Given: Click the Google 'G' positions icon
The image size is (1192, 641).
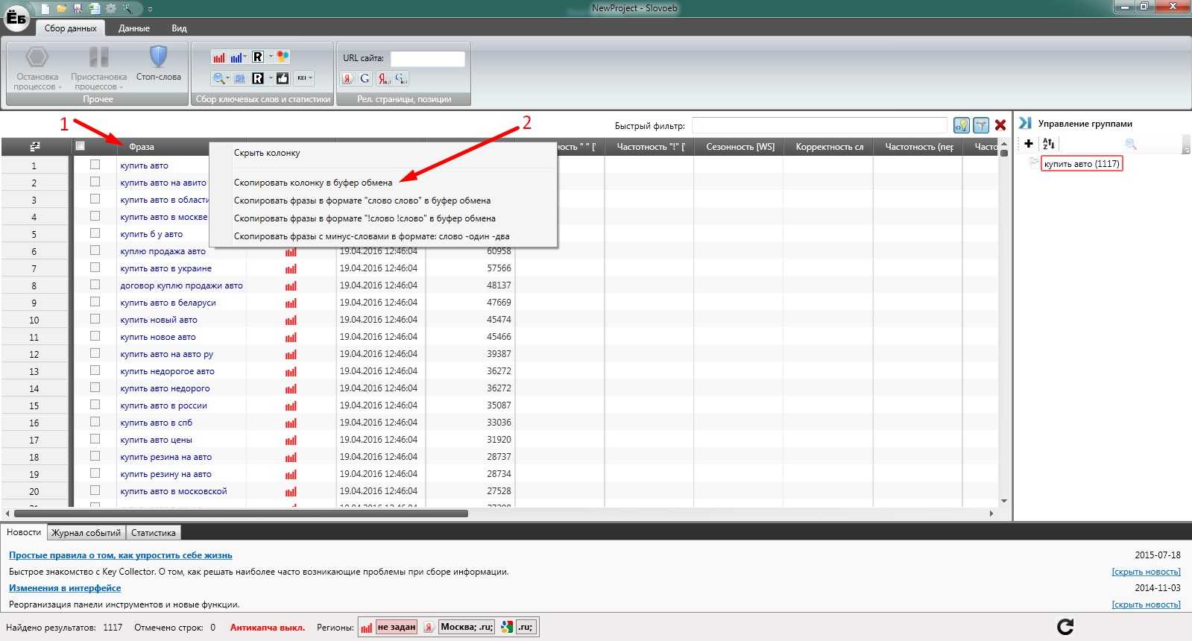Looking at the screenshot, I should (x=365, y=78).
